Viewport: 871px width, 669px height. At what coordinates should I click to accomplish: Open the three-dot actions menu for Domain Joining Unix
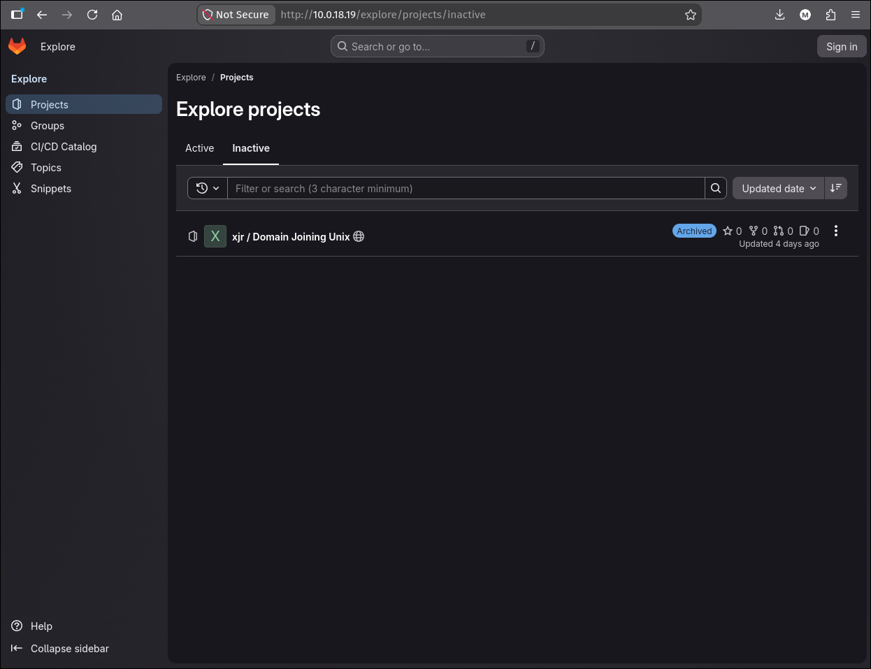(x=836, y=231)
